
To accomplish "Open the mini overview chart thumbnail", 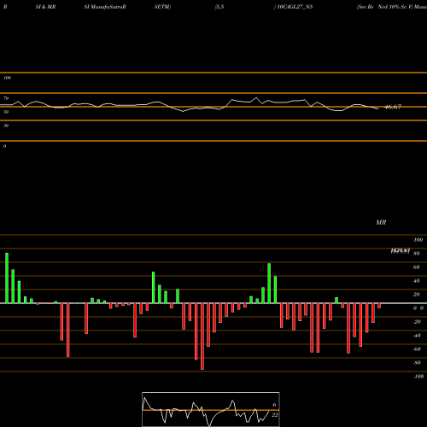I will (211, 409).
